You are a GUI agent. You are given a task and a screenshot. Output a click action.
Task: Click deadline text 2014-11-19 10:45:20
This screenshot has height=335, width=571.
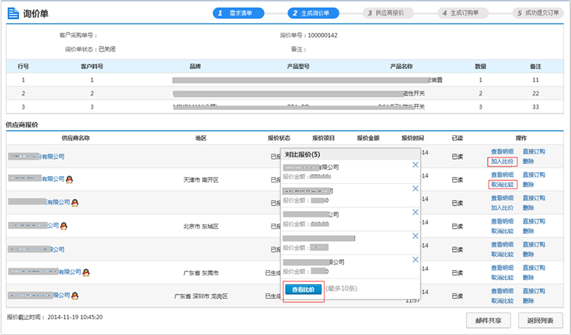coord(75,317)
